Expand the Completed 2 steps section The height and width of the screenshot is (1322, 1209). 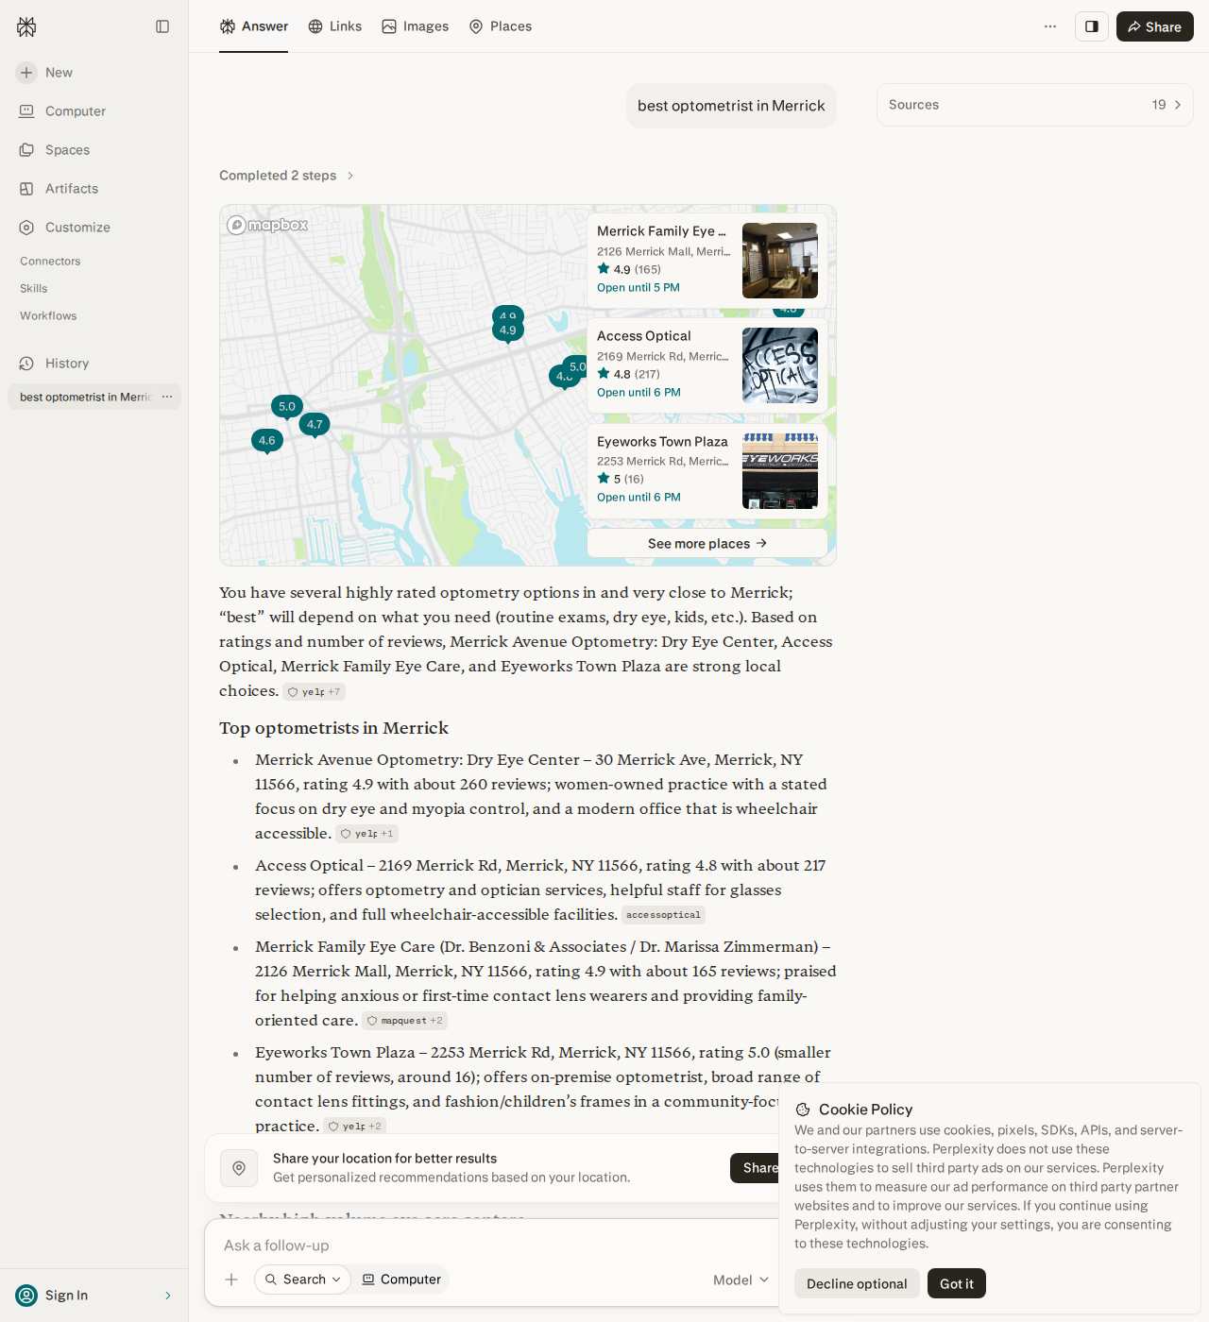[x=286, y=176]
